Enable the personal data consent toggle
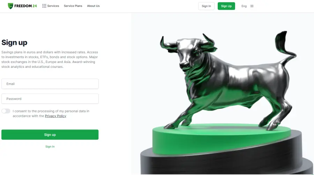314x175 pixels. click(6, 111)
